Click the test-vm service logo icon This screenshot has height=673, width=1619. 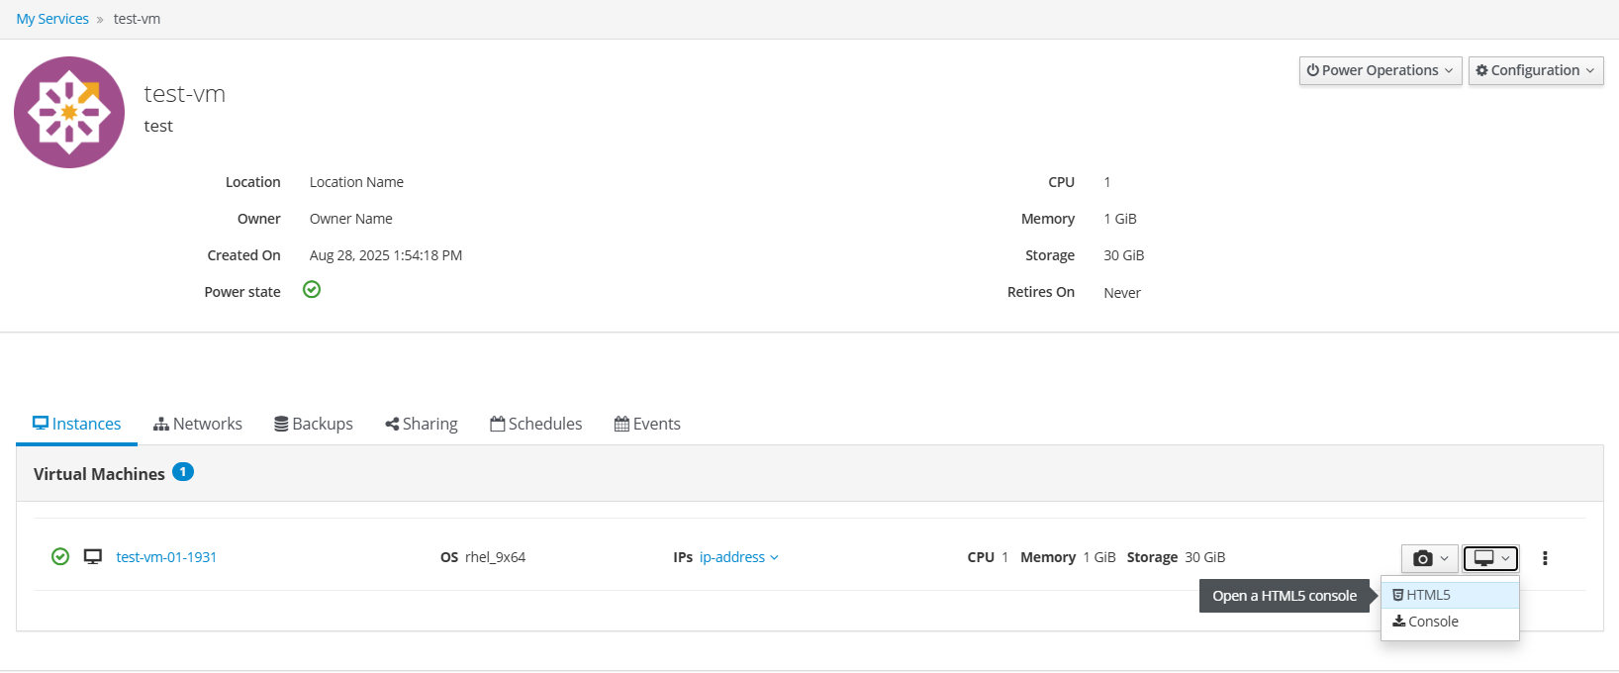pyautogui.click(x=69, y=112)
